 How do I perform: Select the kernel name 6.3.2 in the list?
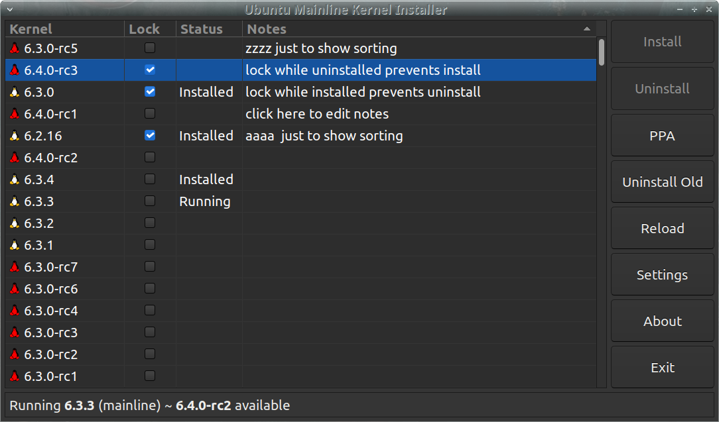[x=38, y=223]
